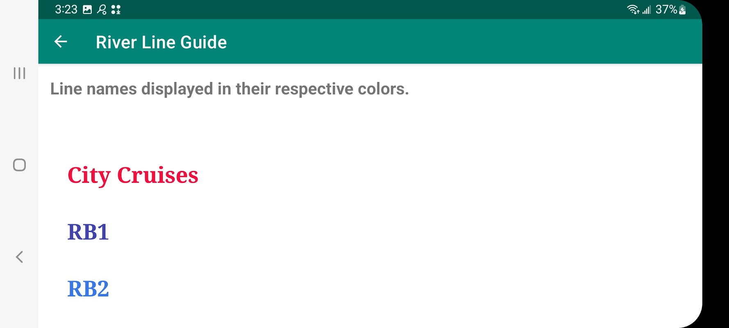Tap the four-dots notification icon
The height and width of the screenshot is (328, 729).
point(116,9)
